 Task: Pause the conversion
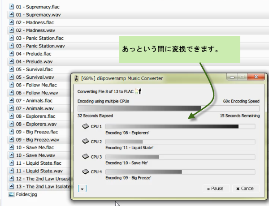pos(216,189)
